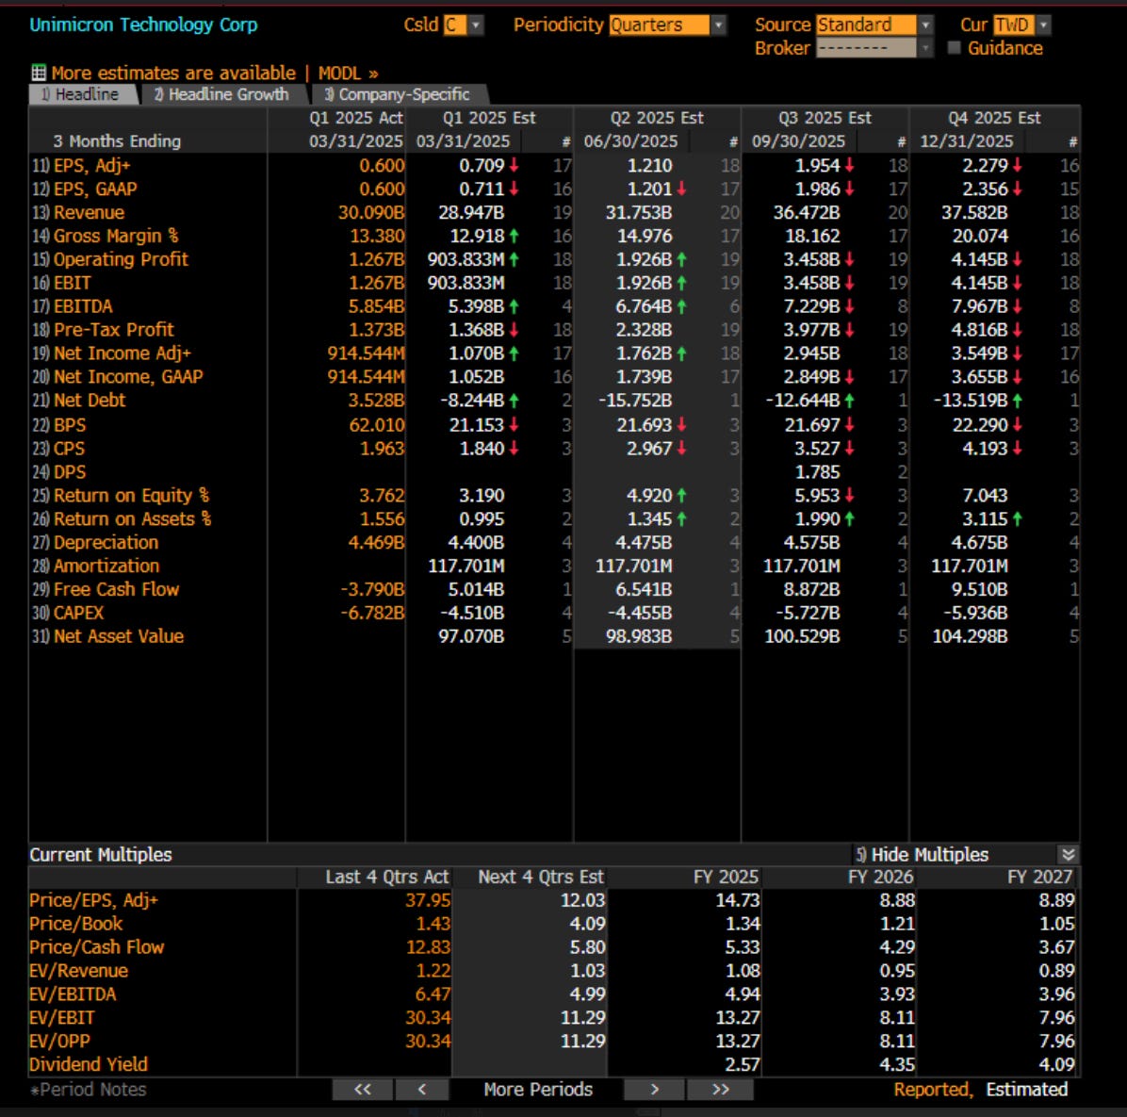Select the EBIT row label
1127x1117 pixels.
[x=72, y=283]
